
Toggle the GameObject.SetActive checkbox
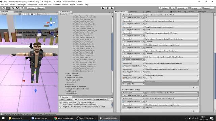146,78
